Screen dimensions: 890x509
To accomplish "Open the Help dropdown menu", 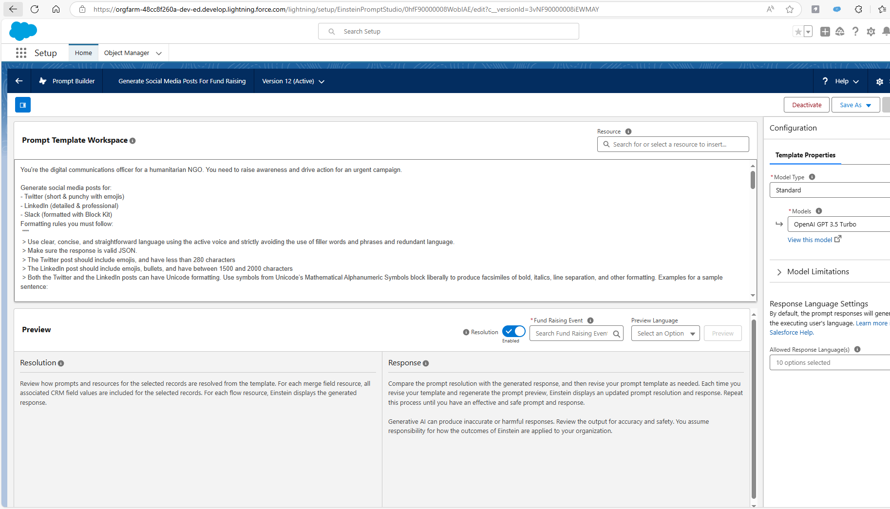I will click(x=841, y=81).
